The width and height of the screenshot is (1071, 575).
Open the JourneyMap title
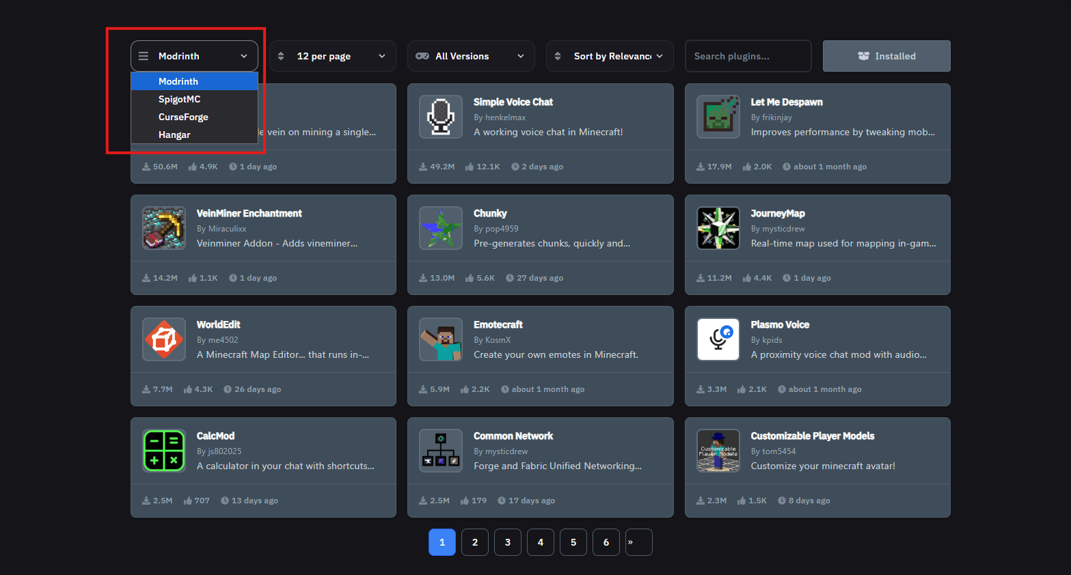coord(778,213)
